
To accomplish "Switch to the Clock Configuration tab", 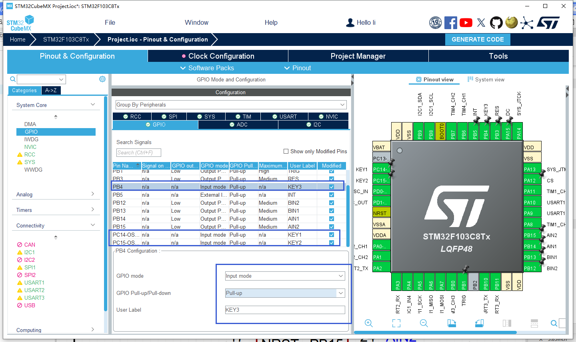I will point(218,56).
